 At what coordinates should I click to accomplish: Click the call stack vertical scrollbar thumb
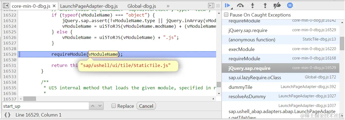tap(342, 43)
